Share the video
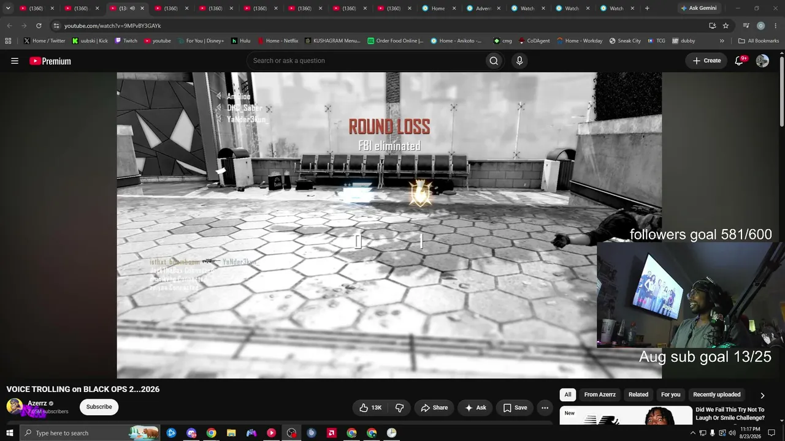The width and height of the screenshot is (785, 441). 434,407
